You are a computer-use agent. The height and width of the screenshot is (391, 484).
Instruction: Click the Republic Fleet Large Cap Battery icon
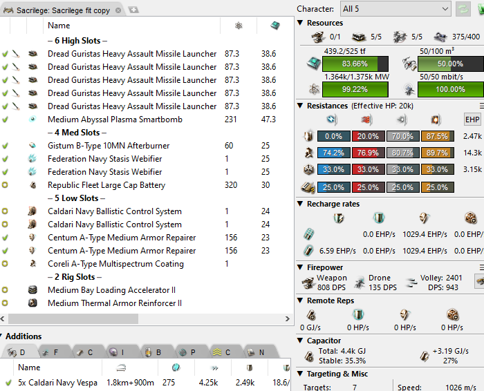pos(32,185)
